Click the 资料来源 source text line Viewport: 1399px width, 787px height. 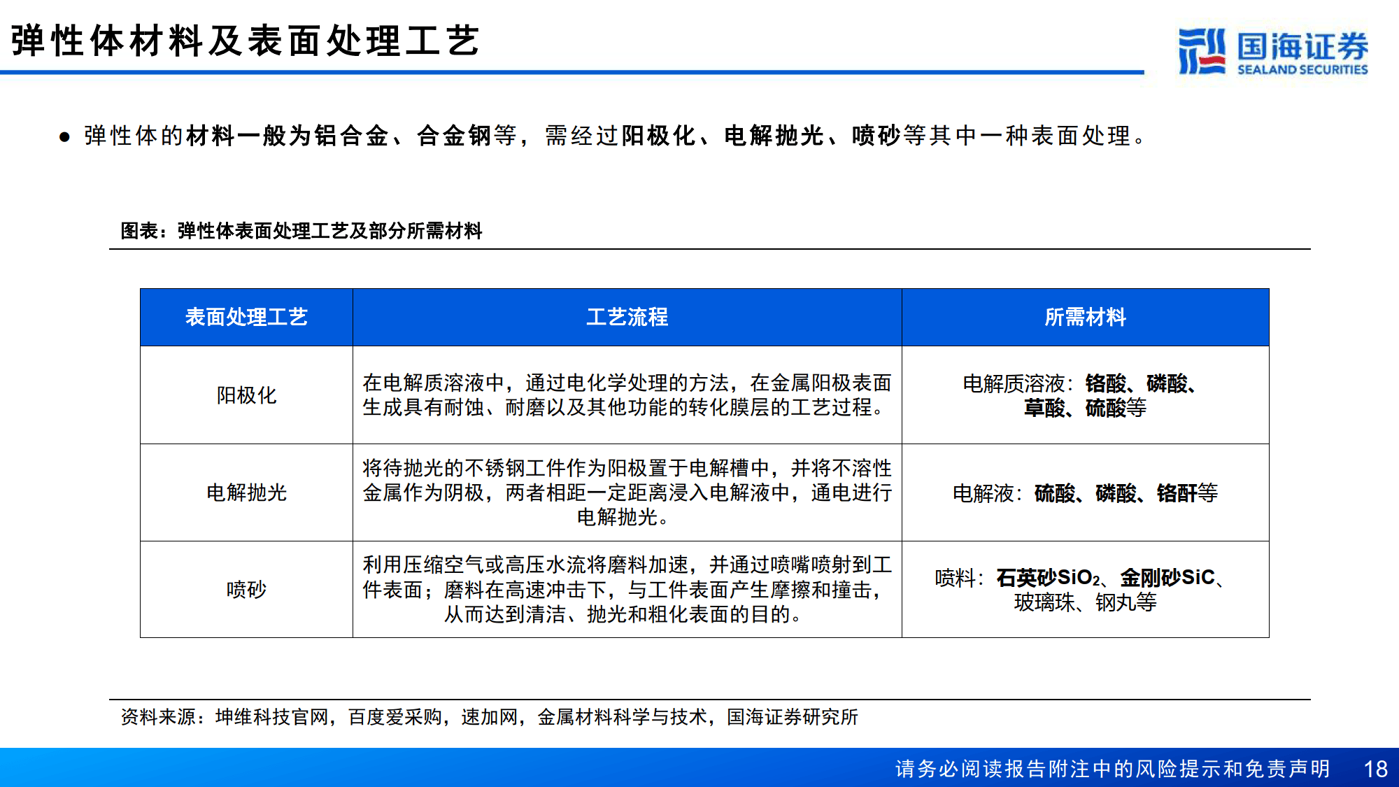[x=492, y=716]
